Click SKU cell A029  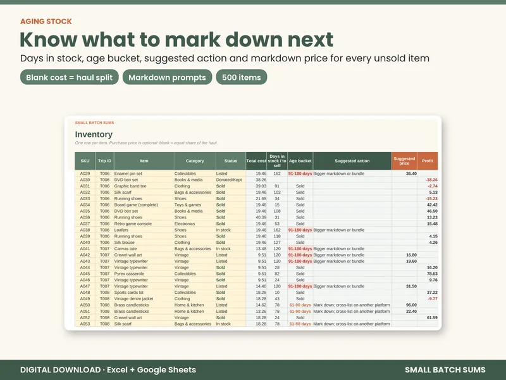pyautogui.click(x=85, y=174)
